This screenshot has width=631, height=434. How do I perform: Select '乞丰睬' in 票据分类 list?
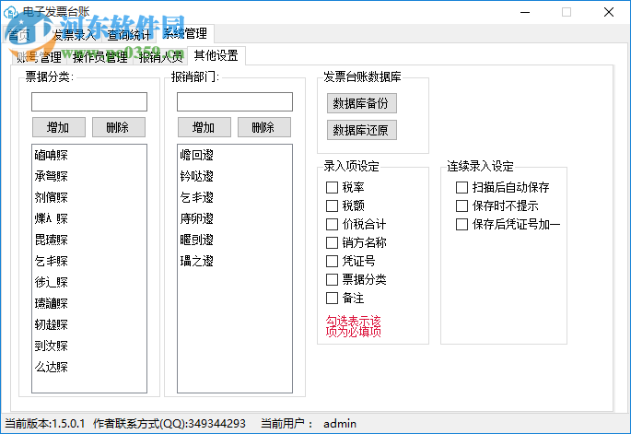click(x=89, y=261)
